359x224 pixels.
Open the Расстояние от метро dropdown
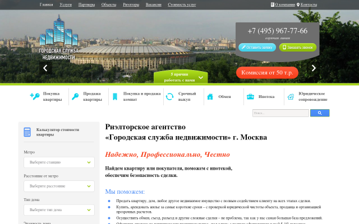[x=59, y=186]
